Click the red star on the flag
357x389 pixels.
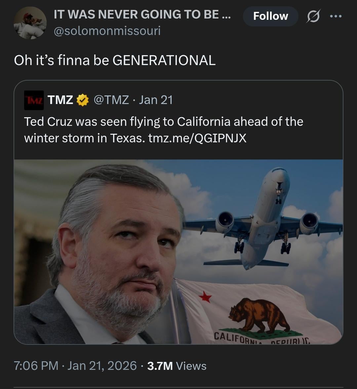tap(205, 297)
